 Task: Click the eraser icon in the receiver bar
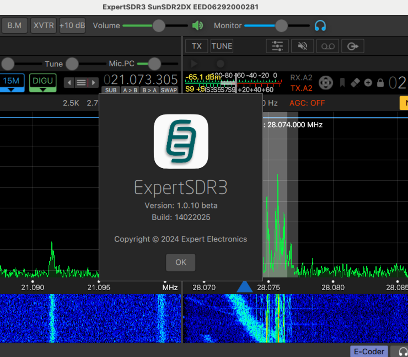(355, 83)
